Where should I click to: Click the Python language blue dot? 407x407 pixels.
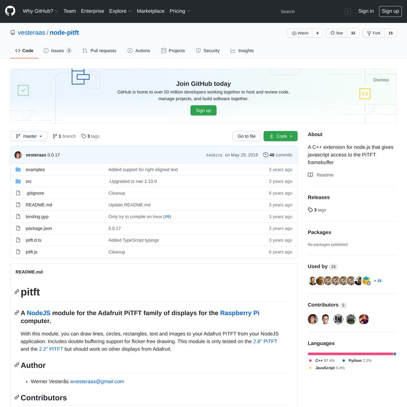pyautogui.click(x=344, y=361)
